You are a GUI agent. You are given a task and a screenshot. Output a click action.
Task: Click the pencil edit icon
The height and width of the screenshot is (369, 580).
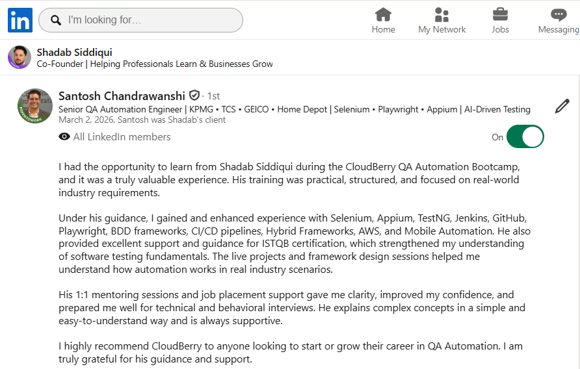pyautogui.click(x=562, y=107)
